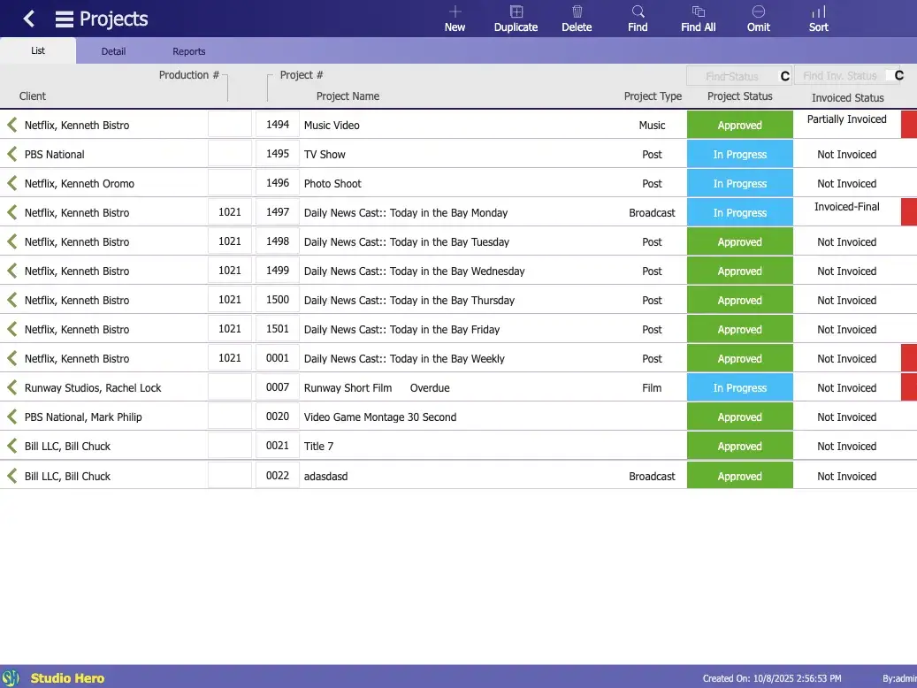The image size is (917, 688).
Task: Click project number field 1494
Action: tap(277, 124)
